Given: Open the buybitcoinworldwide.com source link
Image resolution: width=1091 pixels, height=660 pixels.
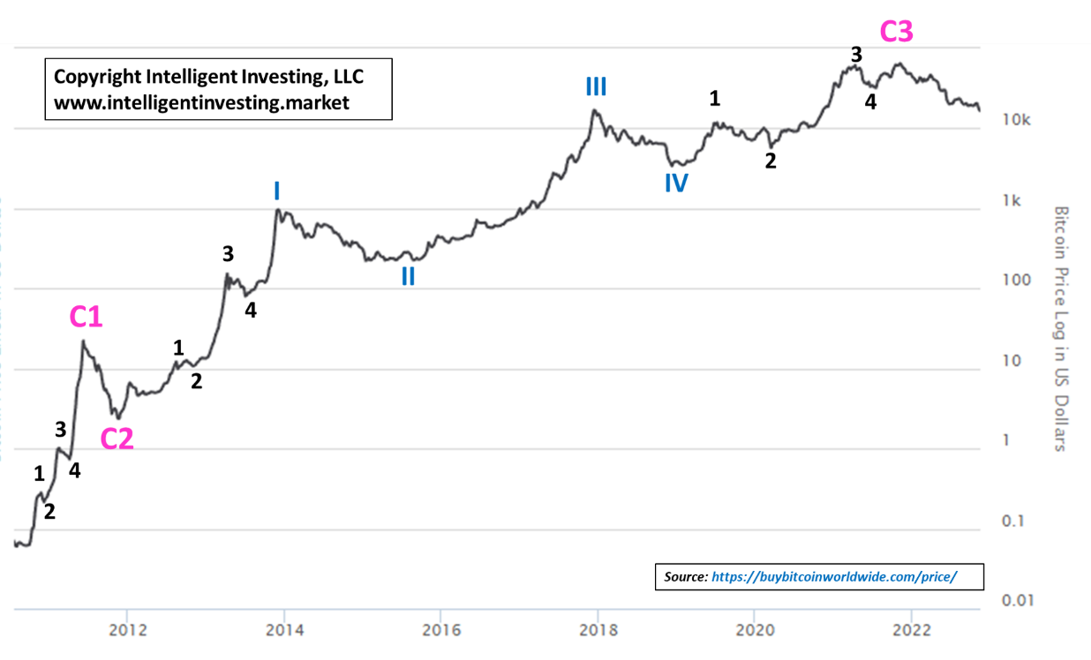Looking at the screenshot, I should tap(833, 576).
